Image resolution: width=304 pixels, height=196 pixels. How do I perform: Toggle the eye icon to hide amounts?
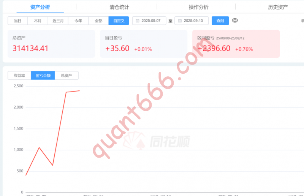pos(235,21)
